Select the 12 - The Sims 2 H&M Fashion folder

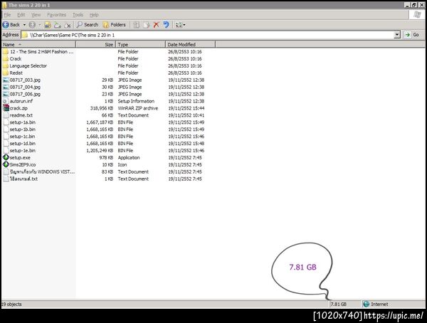click(38, 51)
